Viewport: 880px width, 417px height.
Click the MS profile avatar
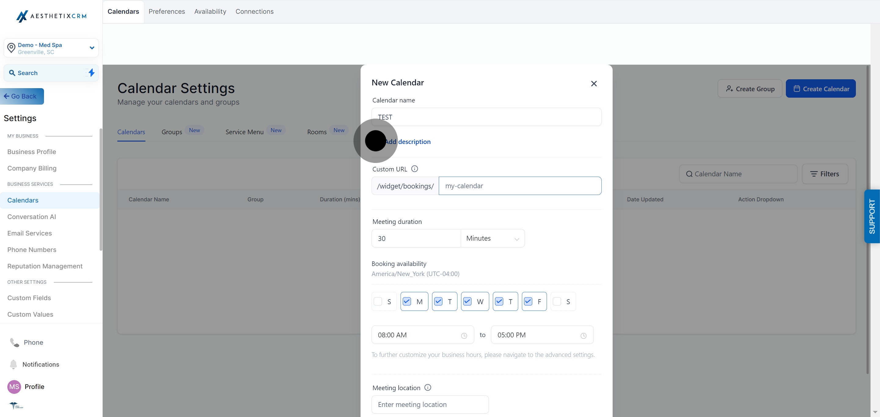pyautogui.click(x=14, y=387)
